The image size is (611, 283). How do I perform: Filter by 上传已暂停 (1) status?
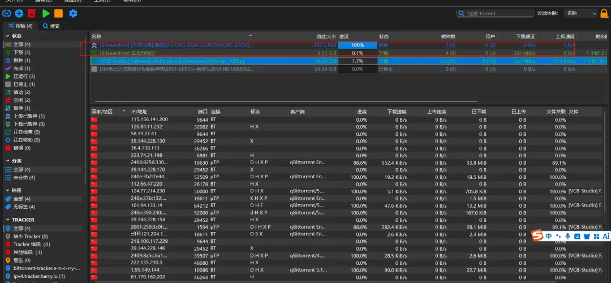coord(43,116)
